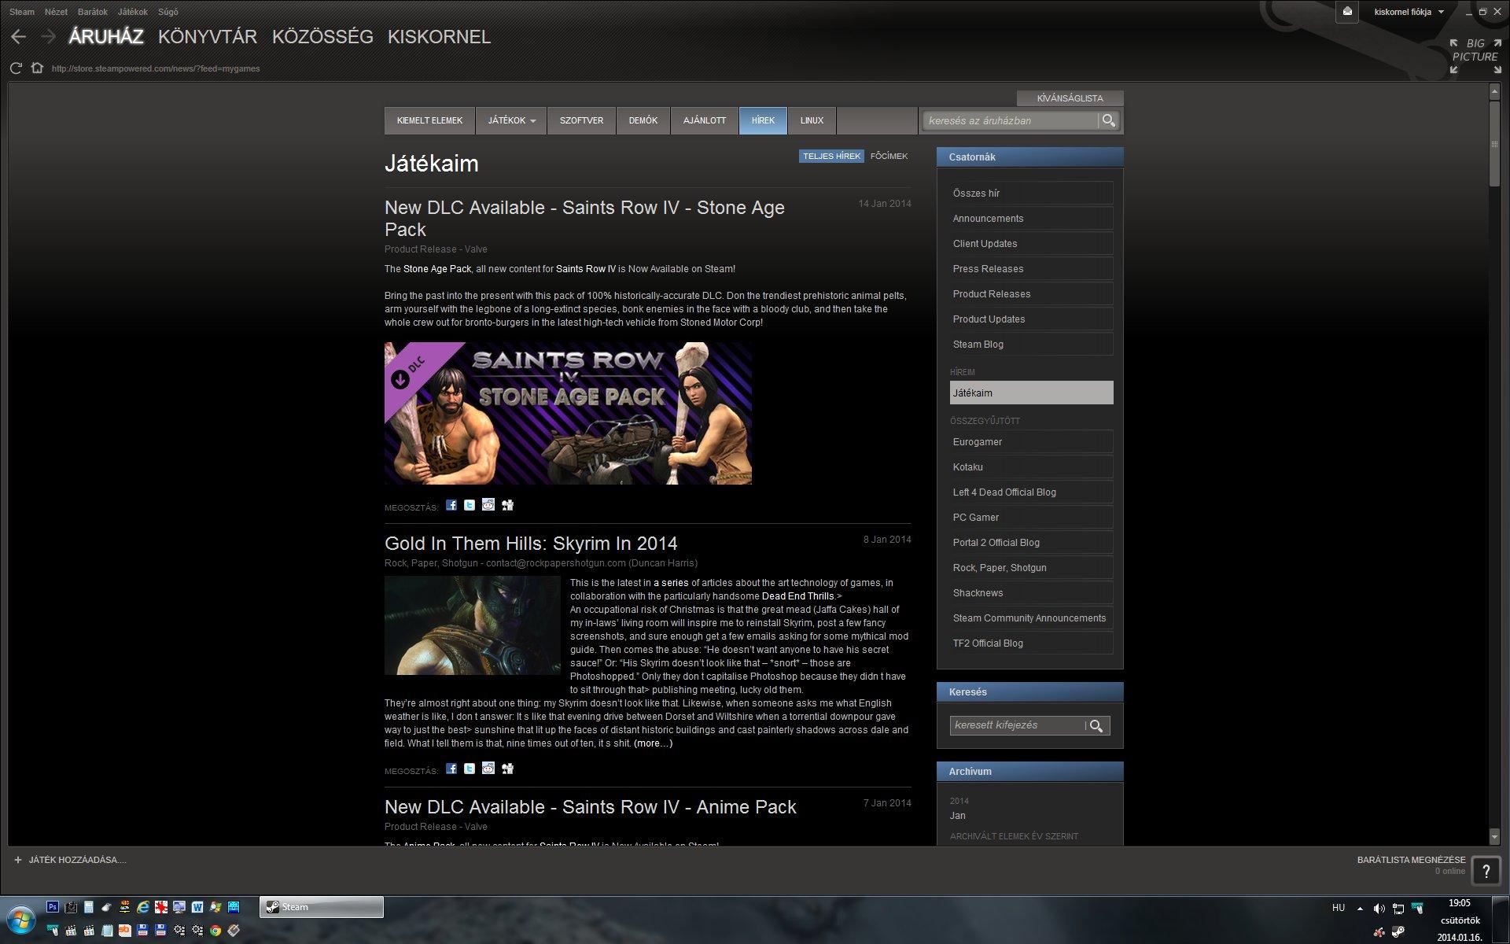Open the network tray icon
This screenshot has height=944, width=1510.
pyautogui.click(x=1398, y=909)
